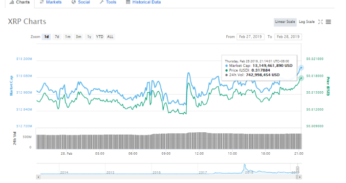Image resolution: width=346 pixels, height=183 pixels.
Task: Click the 12:00 time axis label
Action: (199, 154)
